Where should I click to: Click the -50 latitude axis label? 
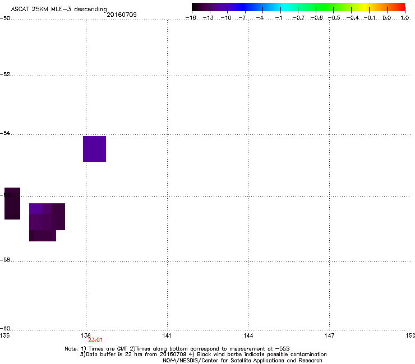pos(5,18)
